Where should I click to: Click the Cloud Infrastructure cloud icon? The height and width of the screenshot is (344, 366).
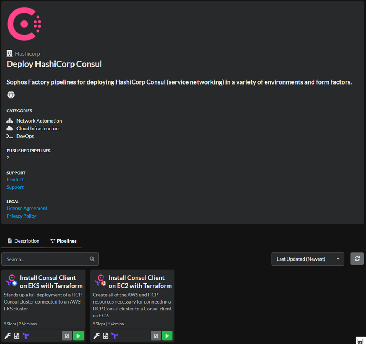click(x=10, y=129)
